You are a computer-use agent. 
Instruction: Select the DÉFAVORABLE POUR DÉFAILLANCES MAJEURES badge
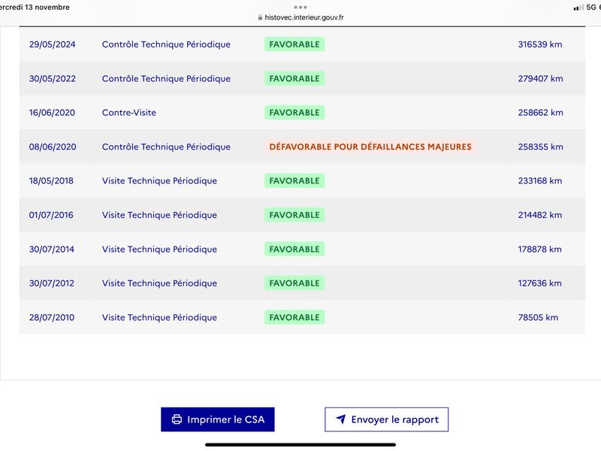coord(370,147)
